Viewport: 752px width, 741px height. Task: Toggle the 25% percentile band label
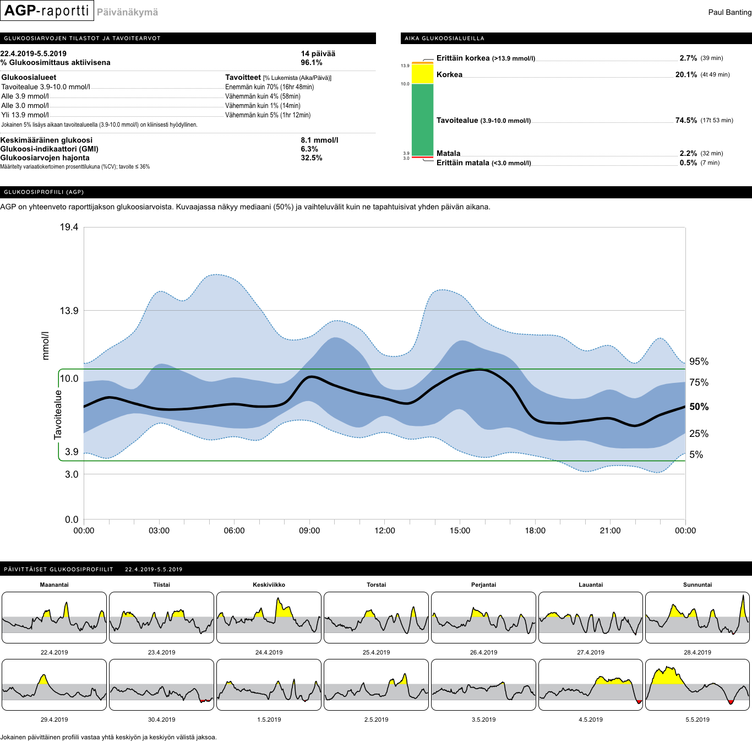click(x=699, y=434)
